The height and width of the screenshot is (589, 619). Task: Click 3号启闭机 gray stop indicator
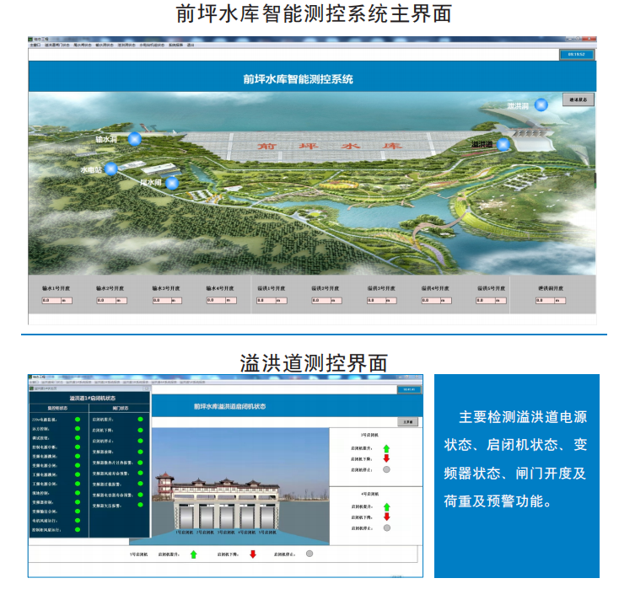point(386,469)
